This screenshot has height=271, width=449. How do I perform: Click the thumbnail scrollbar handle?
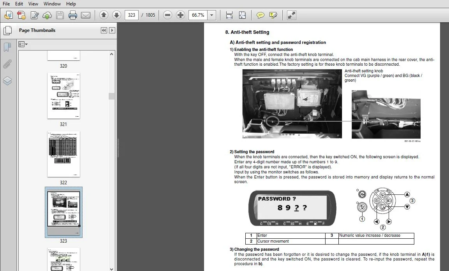111,96
